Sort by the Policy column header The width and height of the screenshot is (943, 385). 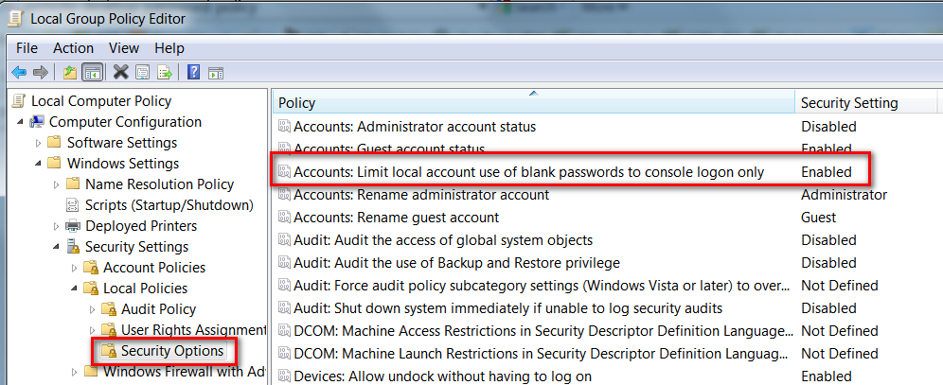(530, 102)
